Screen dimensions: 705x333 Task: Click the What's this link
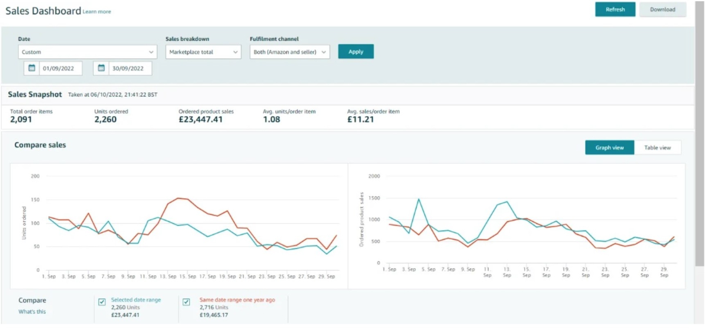click(x=32, y=312)
